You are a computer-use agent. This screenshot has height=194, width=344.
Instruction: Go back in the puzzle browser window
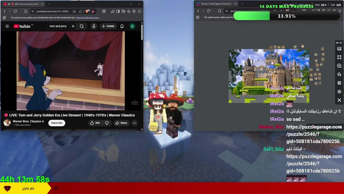198,11
